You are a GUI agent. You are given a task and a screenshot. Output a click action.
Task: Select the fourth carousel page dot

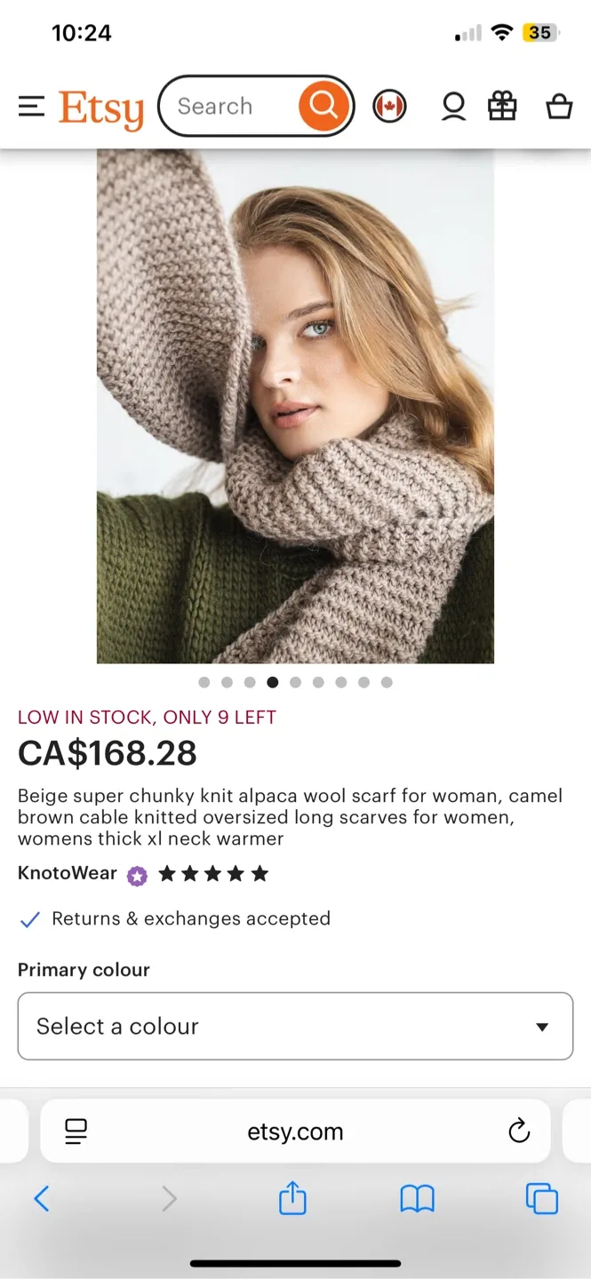(273, 682)
